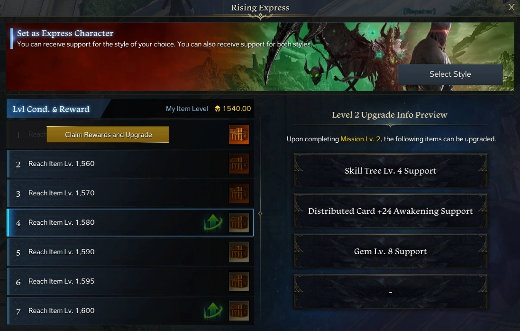The width and height of the screenshot is (520, 331).
Task: Select row 3 Reach Item Lv. 1,570
Action: (x=130, y=193)
